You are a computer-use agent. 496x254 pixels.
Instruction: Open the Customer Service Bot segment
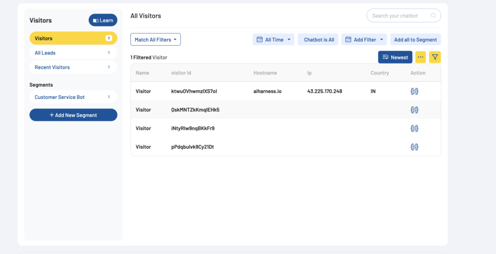coord(74,97)
